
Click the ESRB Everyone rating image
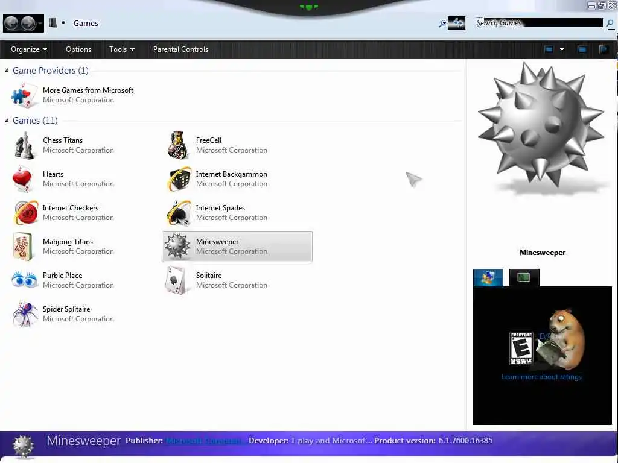point(521,348)
